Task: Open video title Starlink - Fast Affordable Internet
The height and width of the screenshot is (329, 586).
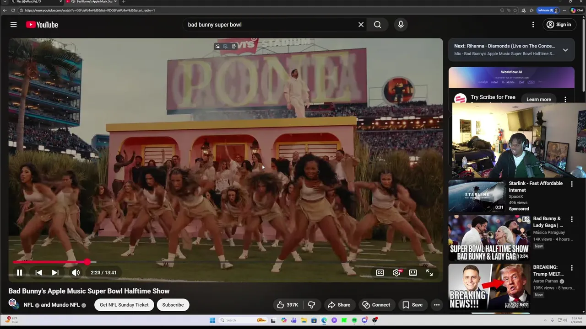Action: click(536, 186)
